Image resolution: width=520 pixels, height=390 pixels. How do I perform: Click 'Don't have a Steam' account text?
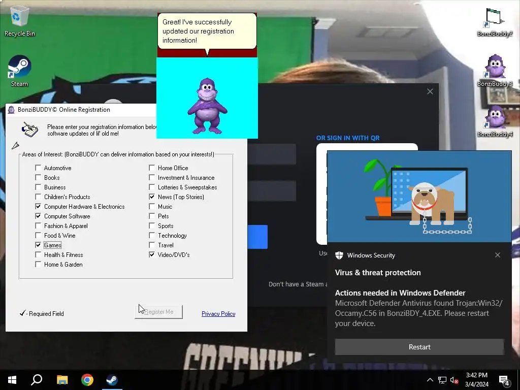[298, 284]
